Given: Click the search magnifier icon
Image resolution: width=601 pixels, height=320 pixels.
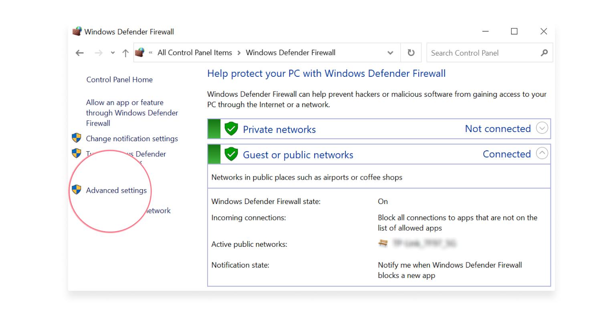Looking at the screenshot, I should point(544,52).
